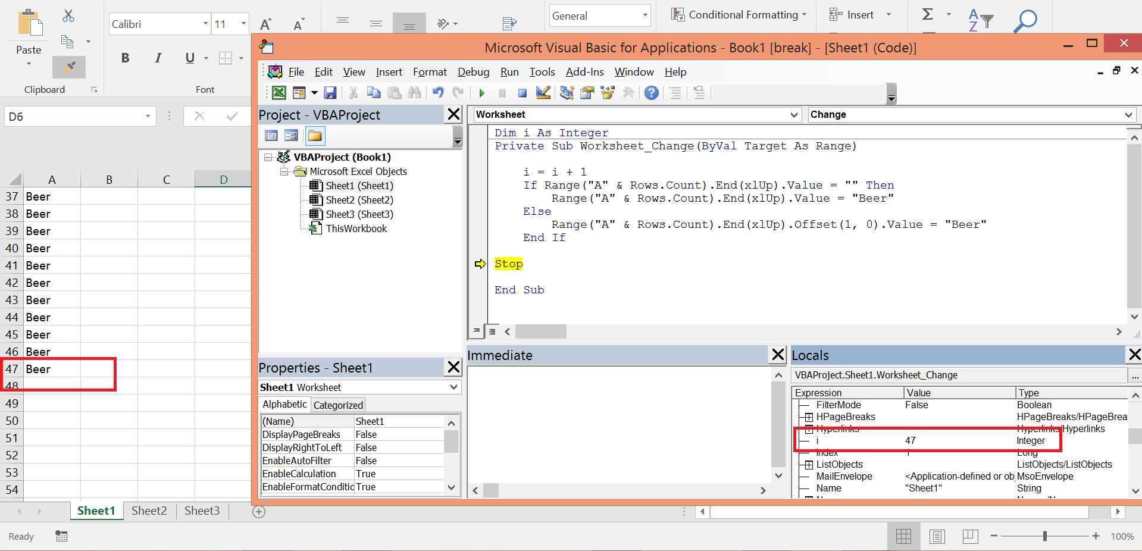Switch to the Sheet2 worksheet tab
Image resolution: width=1142 pixels, height=551 pixels.
(149, 511)
